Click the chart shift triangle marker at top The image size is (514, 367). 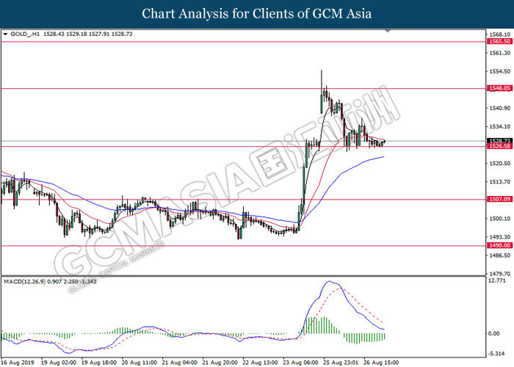click(388, 31)
